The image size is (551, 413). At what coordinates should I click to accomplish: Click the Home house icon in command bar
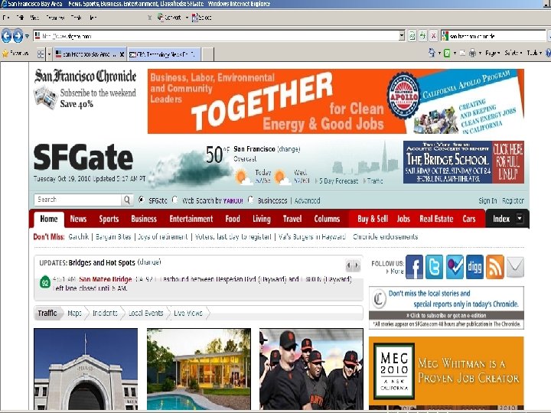pos(432,53)
